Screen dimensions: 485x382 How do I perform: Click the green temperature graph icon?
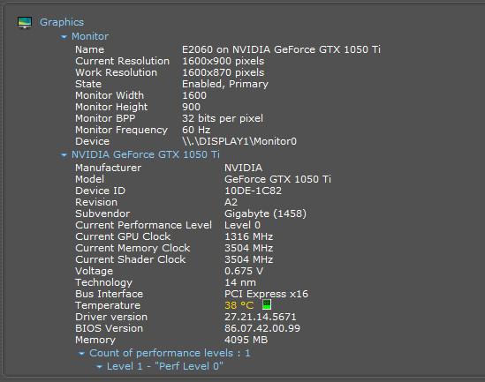[x=267, y=304]
